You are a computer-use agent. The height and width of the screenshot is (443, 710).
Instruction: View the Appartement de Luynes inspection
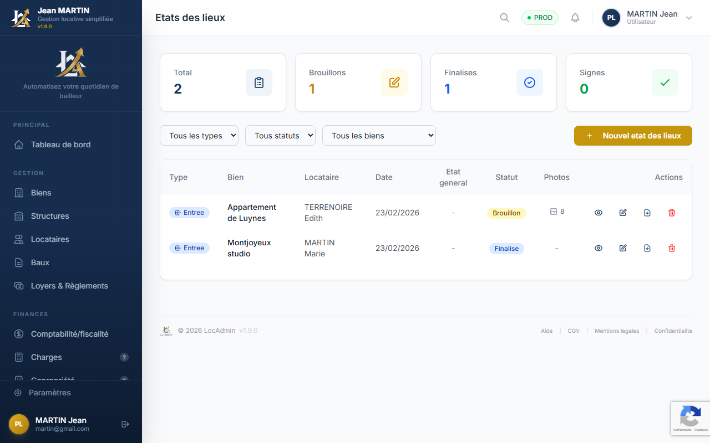(599, 213)
